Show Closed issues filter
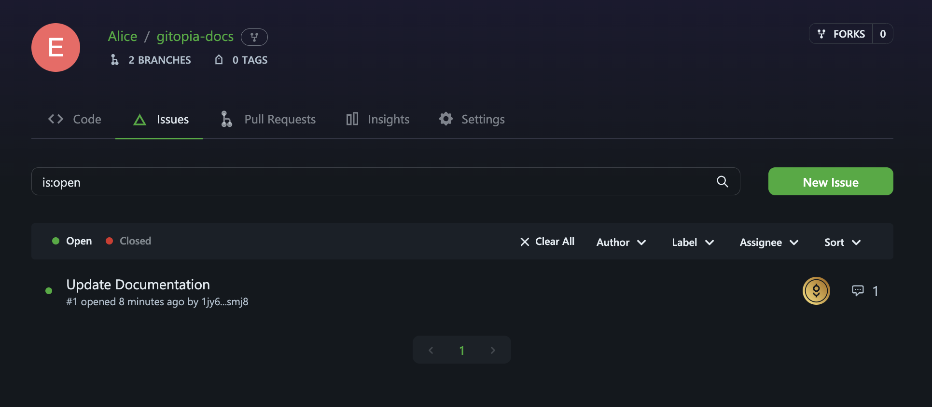Viewport: 932px width, 407px height. (128, 241)
